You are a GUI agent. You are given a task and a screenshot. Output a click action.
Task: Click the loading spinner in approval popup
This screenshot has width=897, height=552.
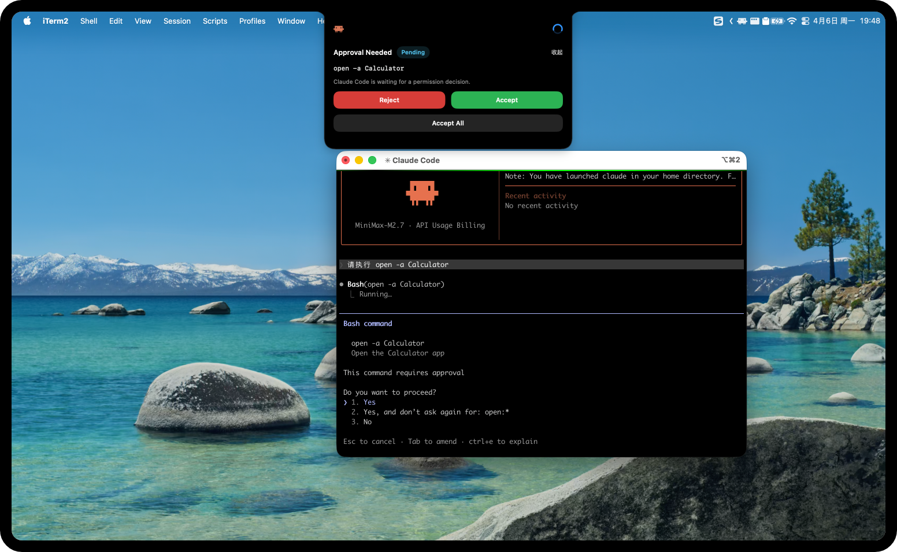click(x=558, y=29)
